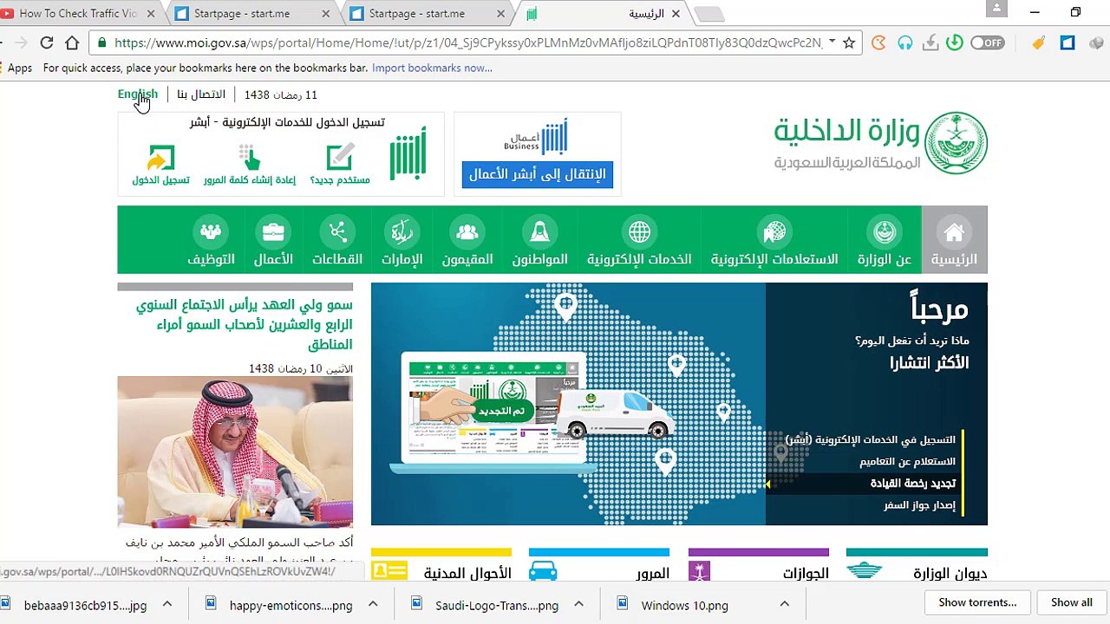The height and width of the screenshot is (624, 1110).
Task: Open the الأعمال navigation item
Action: [273, 240]
